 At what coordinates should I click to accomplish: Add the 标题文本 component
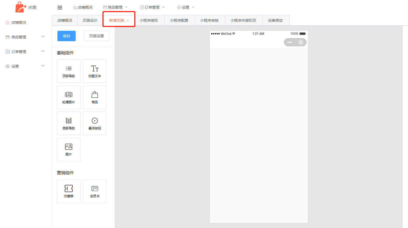tap(95, 71)
